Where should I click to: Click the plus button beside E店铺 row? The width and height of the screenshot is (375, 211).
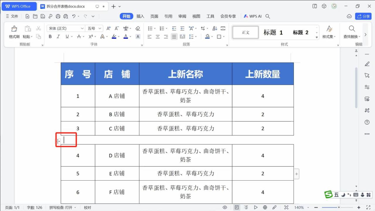click(x=296, y=174)
